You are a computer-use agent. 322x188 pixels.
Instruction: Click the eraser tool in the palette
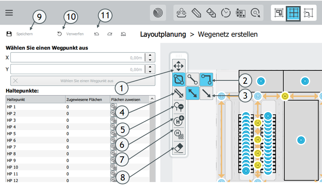tap(178, 149)
